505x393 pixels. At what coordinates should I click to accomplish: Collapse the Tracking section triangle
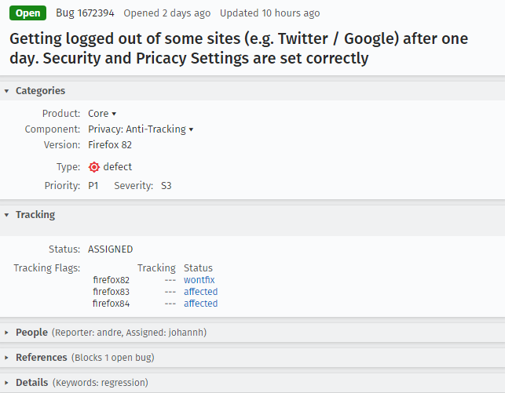(7, 215)
